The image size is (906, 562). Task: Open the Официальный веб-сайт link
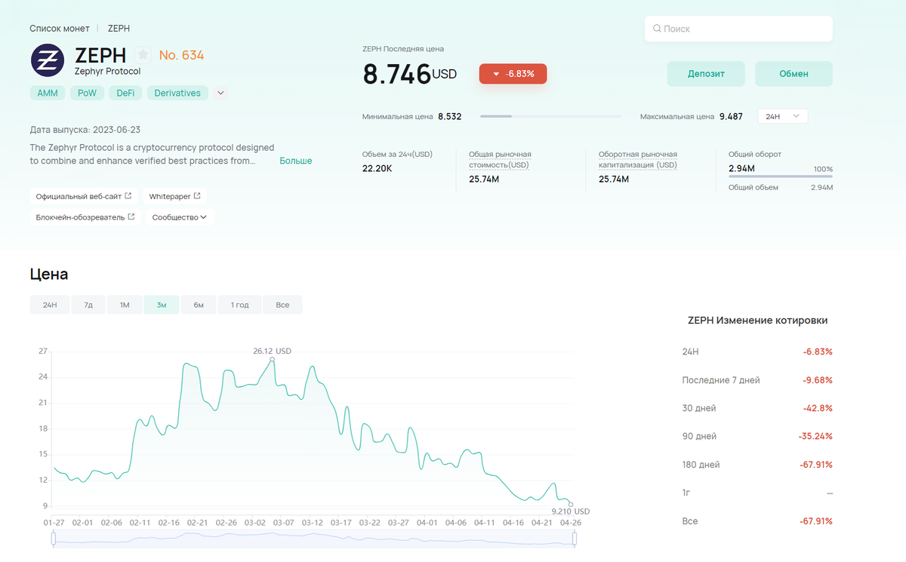point(84,196)
